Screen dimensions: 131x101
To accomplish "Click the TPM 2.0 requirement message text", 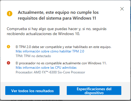I will (63, 47).
